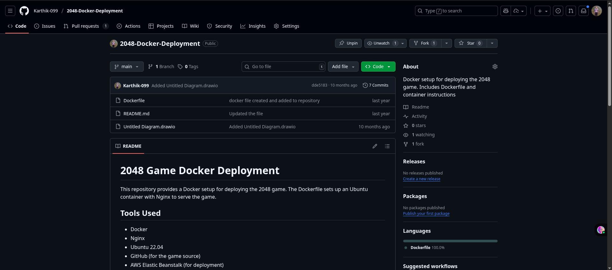Fork this repository
612x270 pixels.
coord(425,43)
